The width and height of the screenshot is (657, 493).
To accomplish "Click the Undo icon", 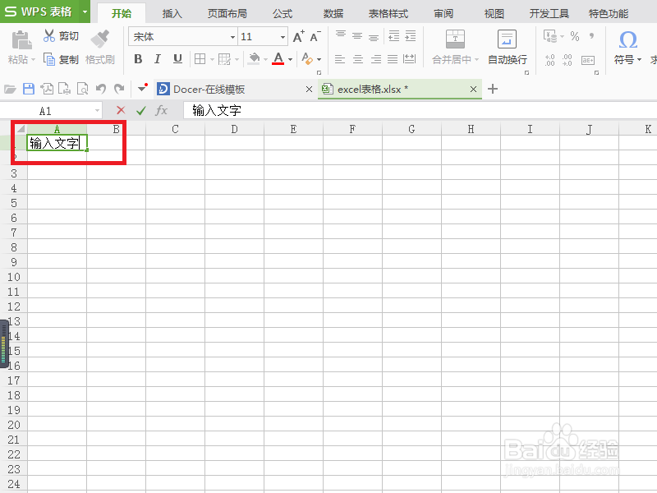I will pyautogui.click(x=101, y=88).
